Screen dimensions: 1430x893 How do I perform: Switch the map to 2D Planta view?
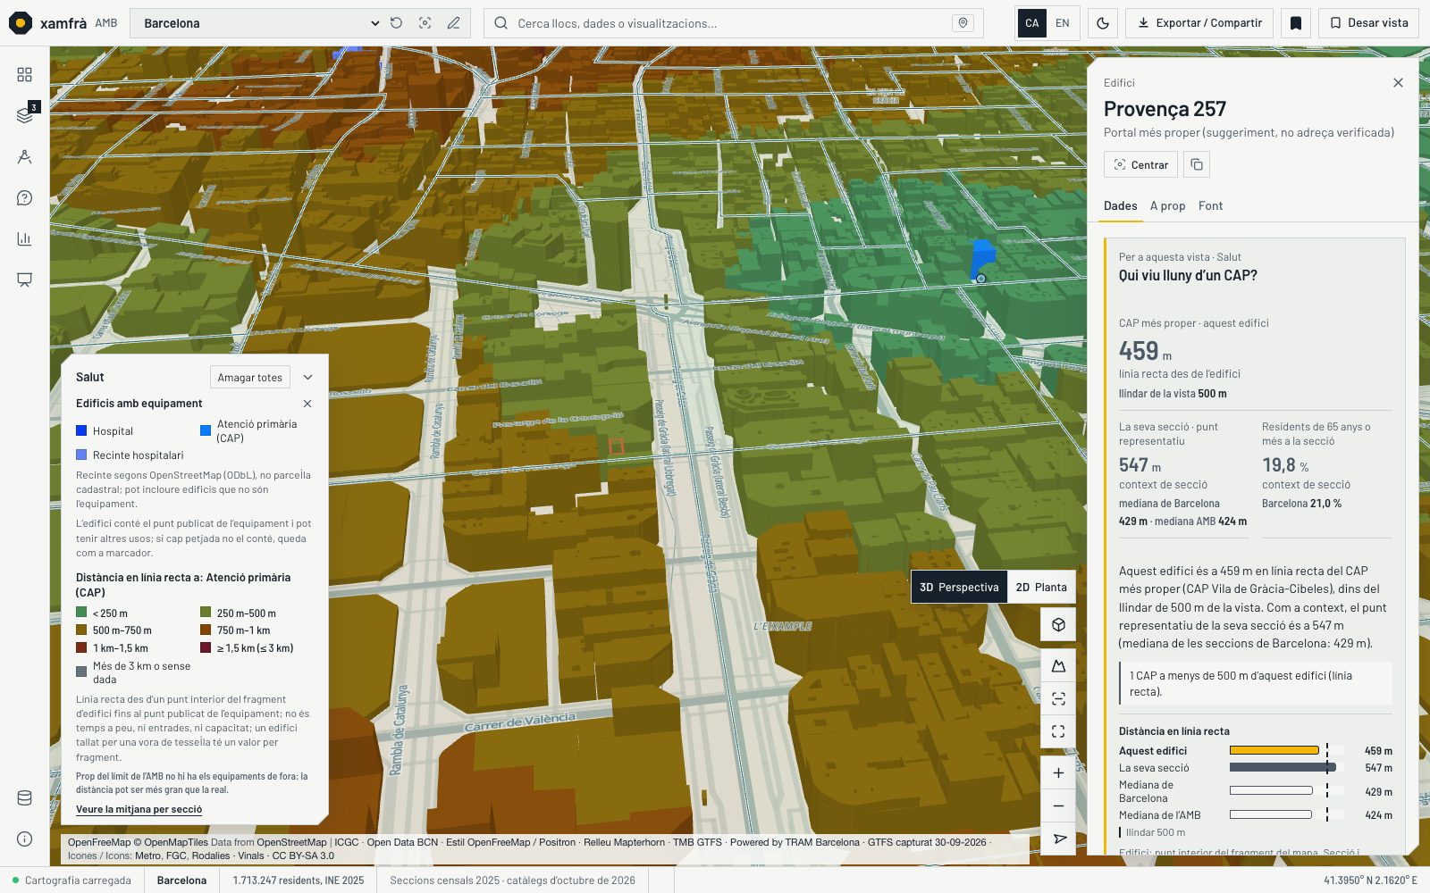[x=1041, y=587]
